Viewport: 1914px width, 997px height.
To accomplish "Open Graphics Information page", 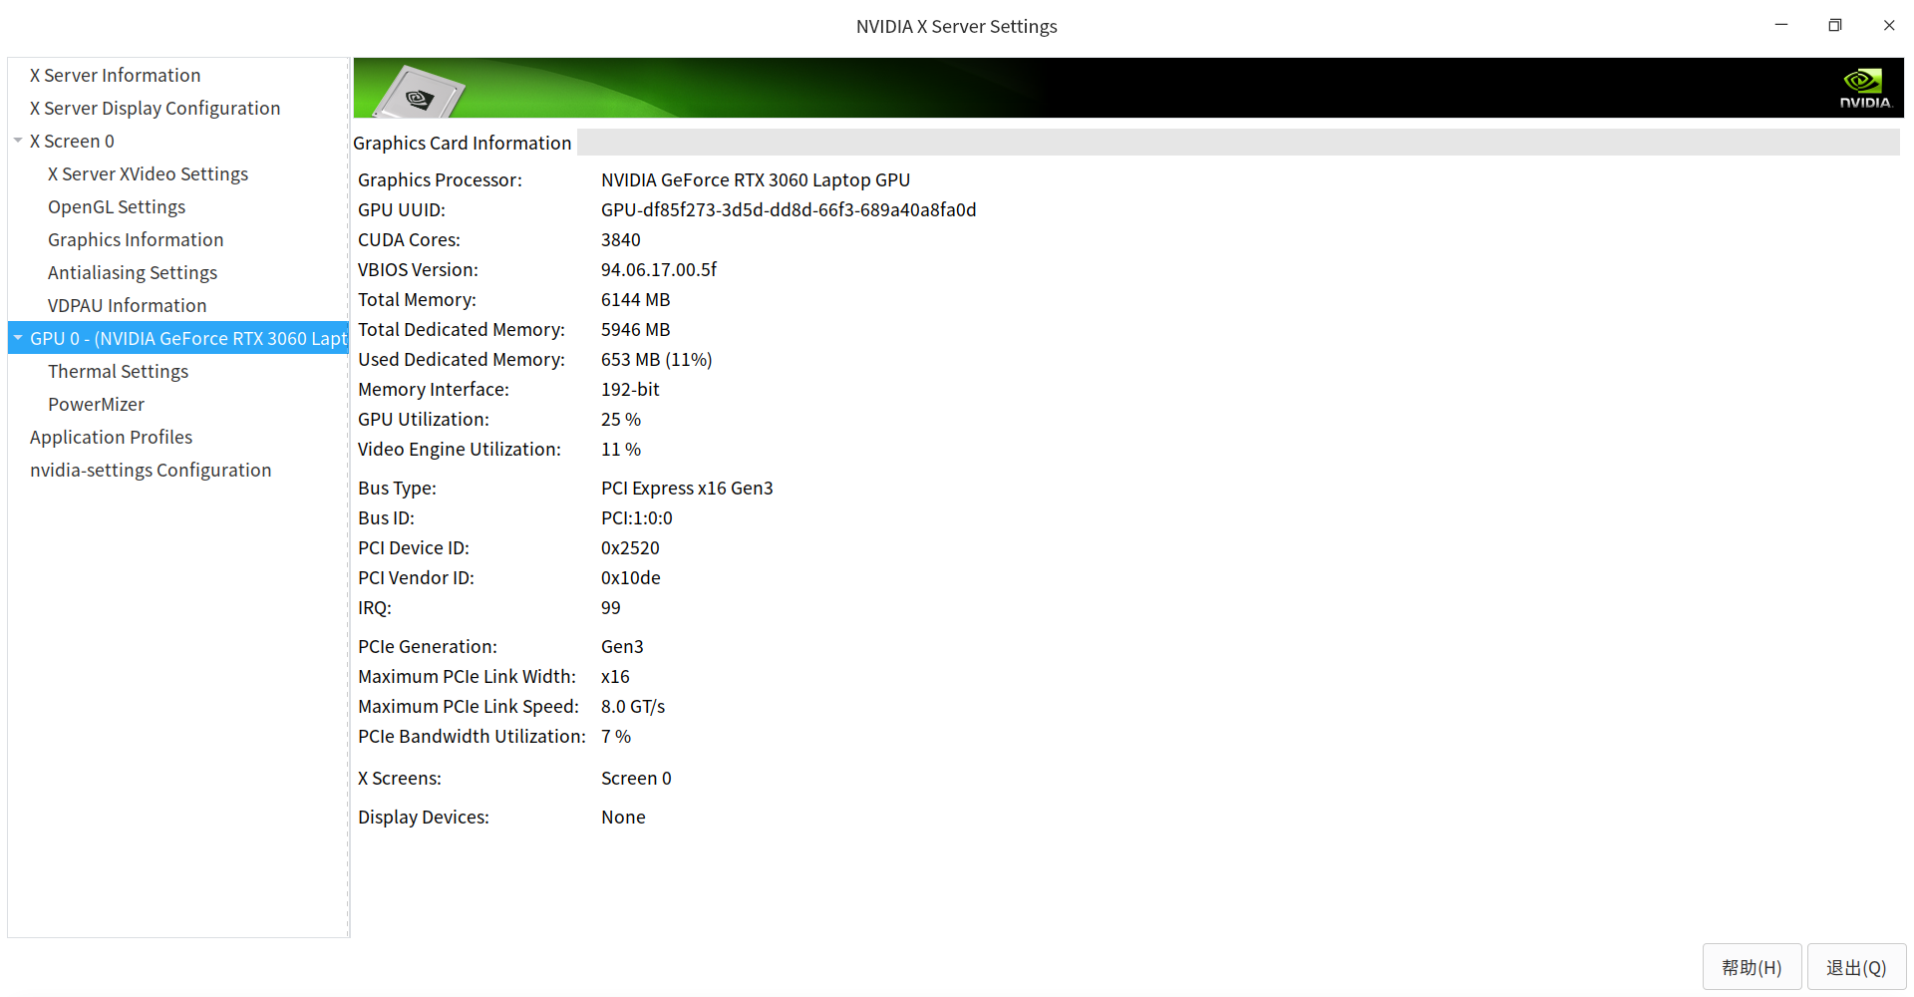I will (136, 240).
